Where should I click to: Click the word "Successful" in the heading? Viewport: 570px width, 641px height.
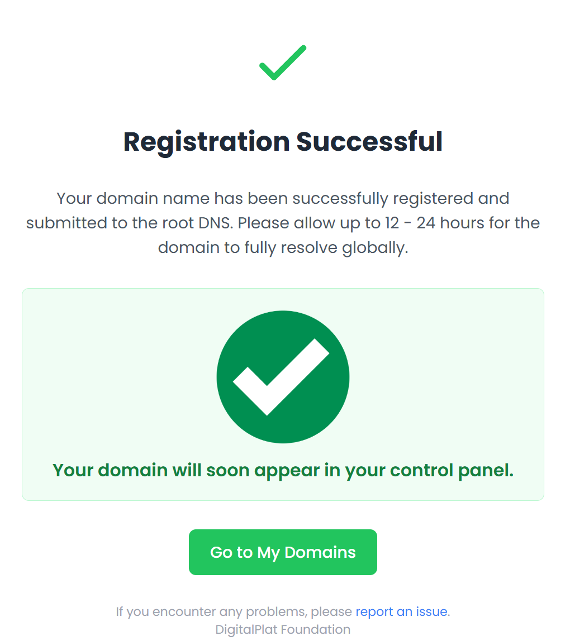click(369, 142)
